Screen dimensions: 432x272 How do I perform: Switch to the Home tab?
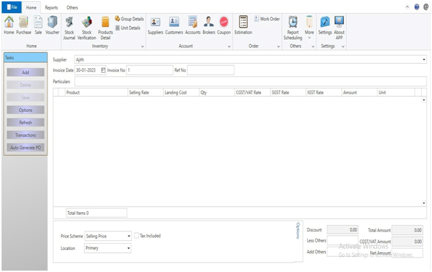(31, 8)
